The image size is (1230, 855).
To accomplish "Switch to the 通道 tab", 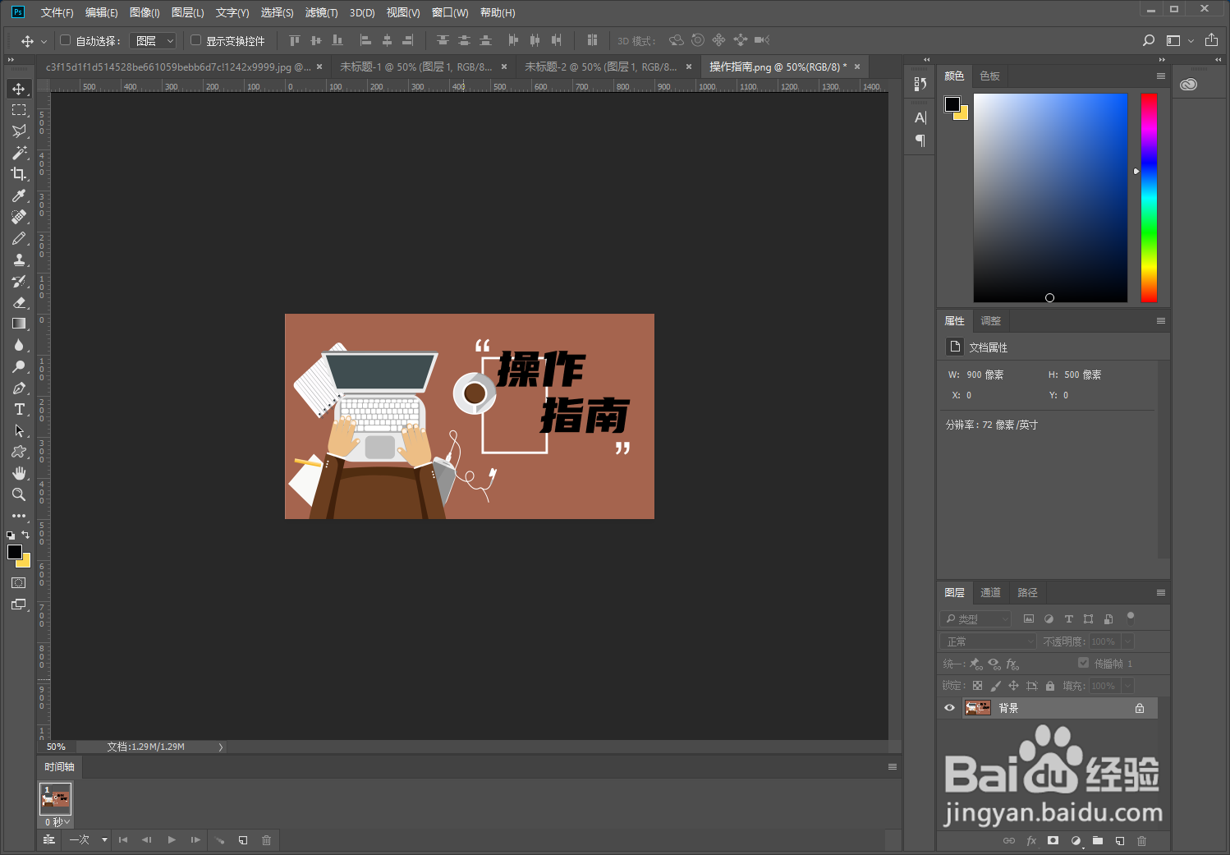I will pos(990,592).
